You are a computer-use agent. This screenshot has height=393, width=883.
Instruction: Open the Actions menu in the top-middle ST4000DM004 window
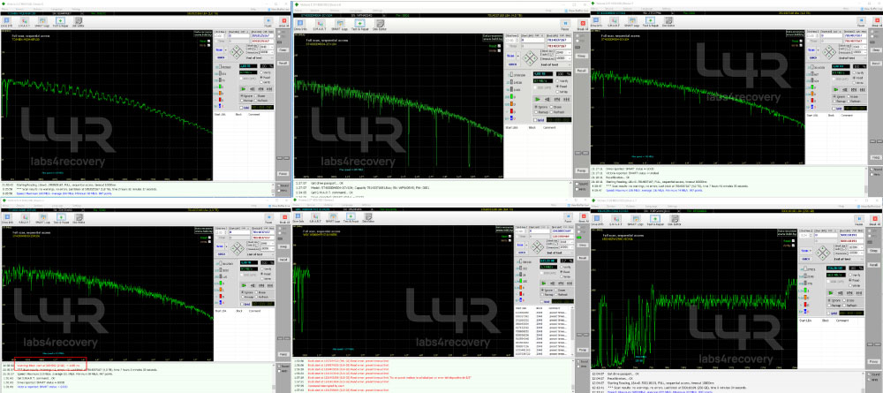(x=335, y=10)
